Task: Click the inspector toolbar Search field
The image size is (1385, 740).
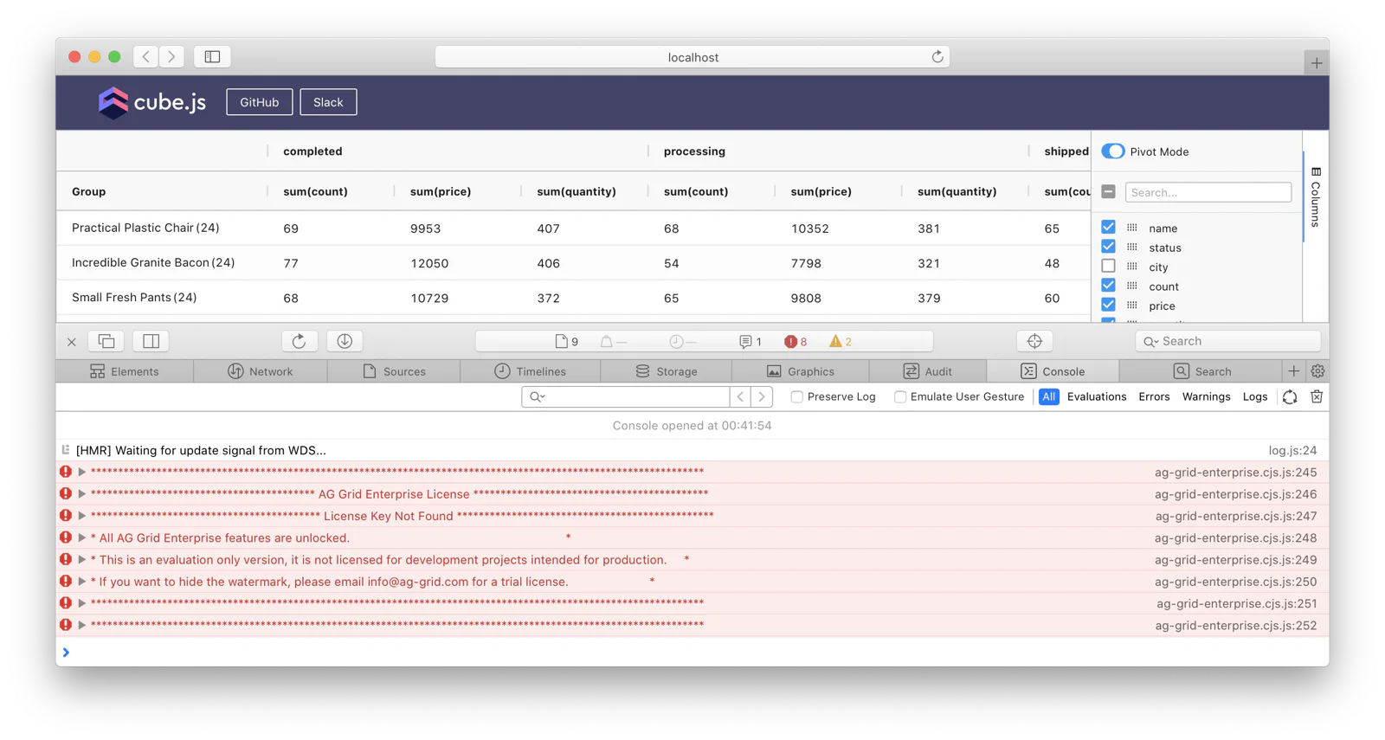Action: pos(1227,341)
